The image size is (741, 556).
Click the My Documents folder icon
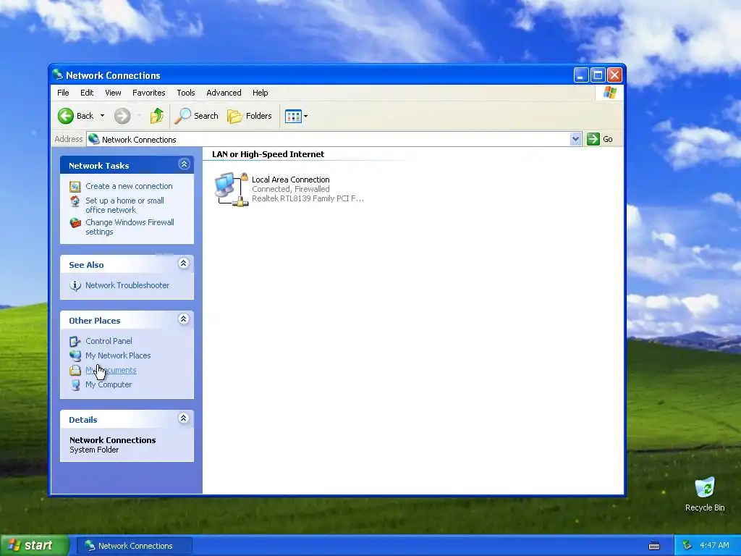tap(75, 370)
